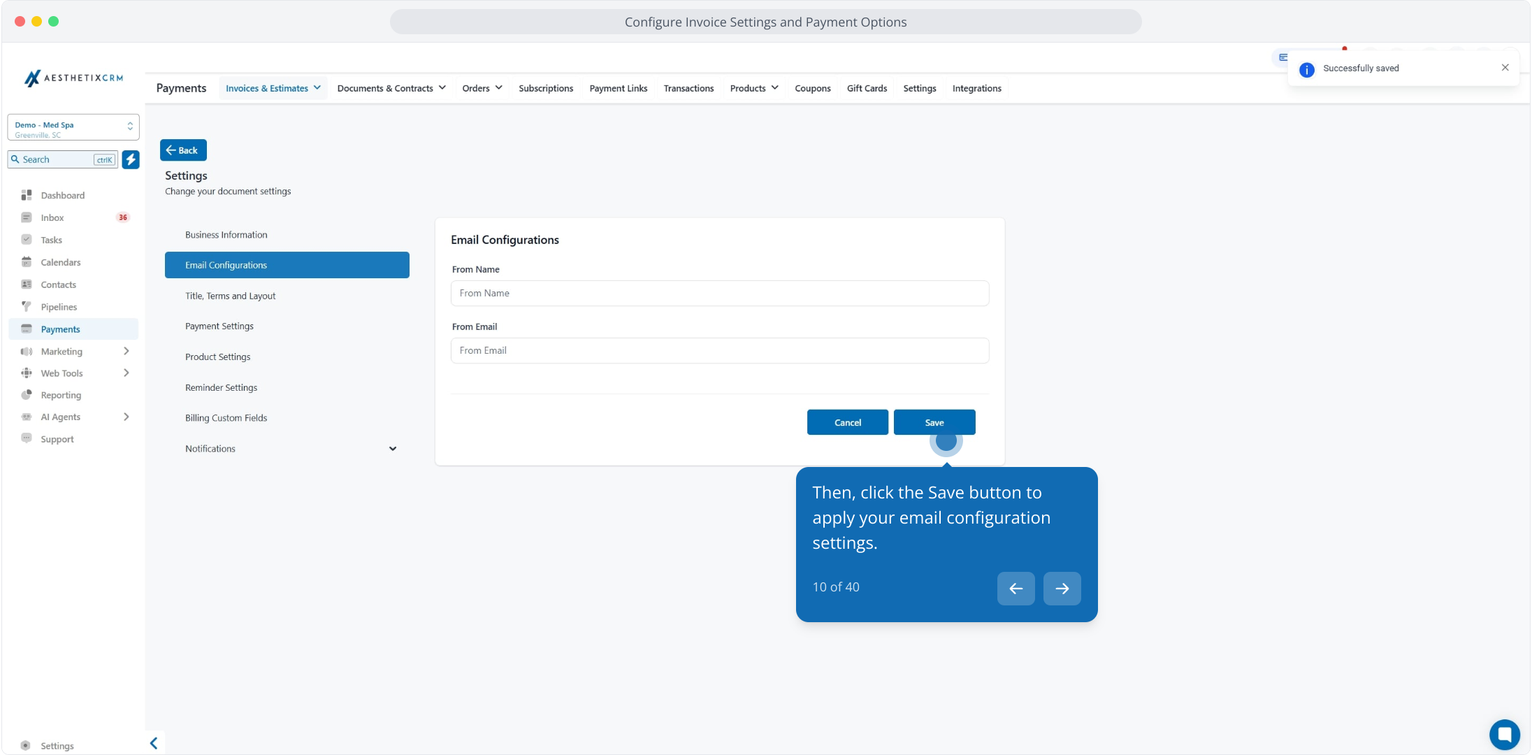Open the chat widget bubble icon
The image size is (1532, 755).
pos(1504,734)
